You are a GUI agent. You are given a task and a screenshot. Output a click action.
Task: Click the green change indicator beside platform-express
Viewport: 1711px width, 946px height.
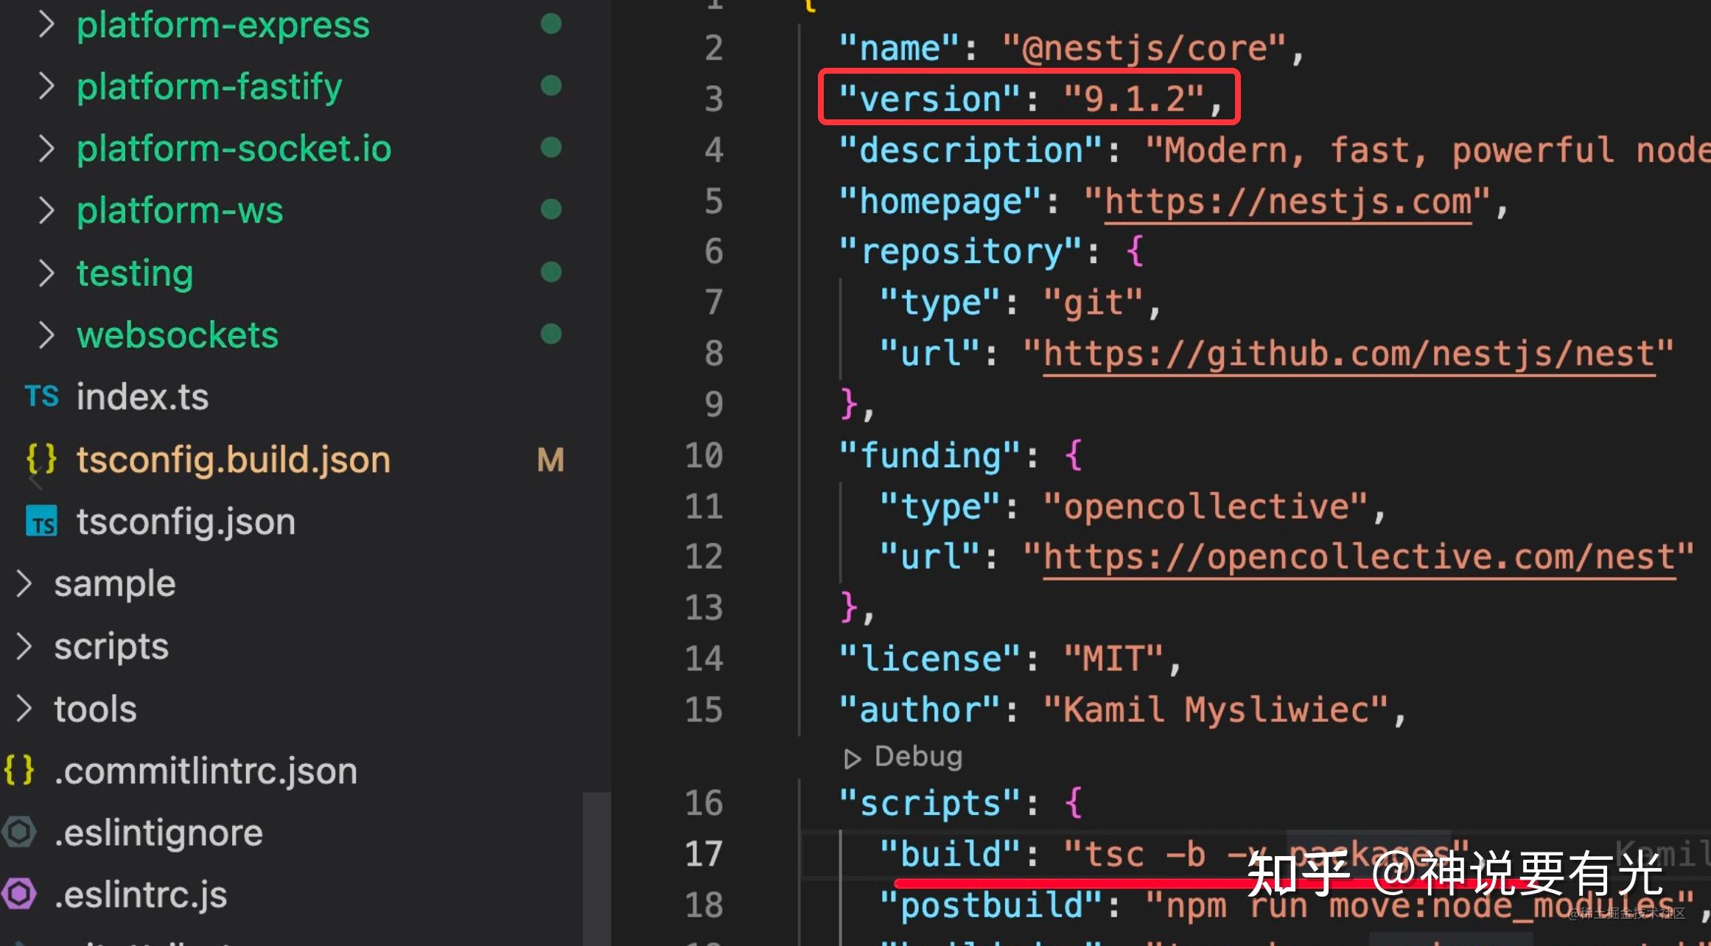(x=550, y=24)
